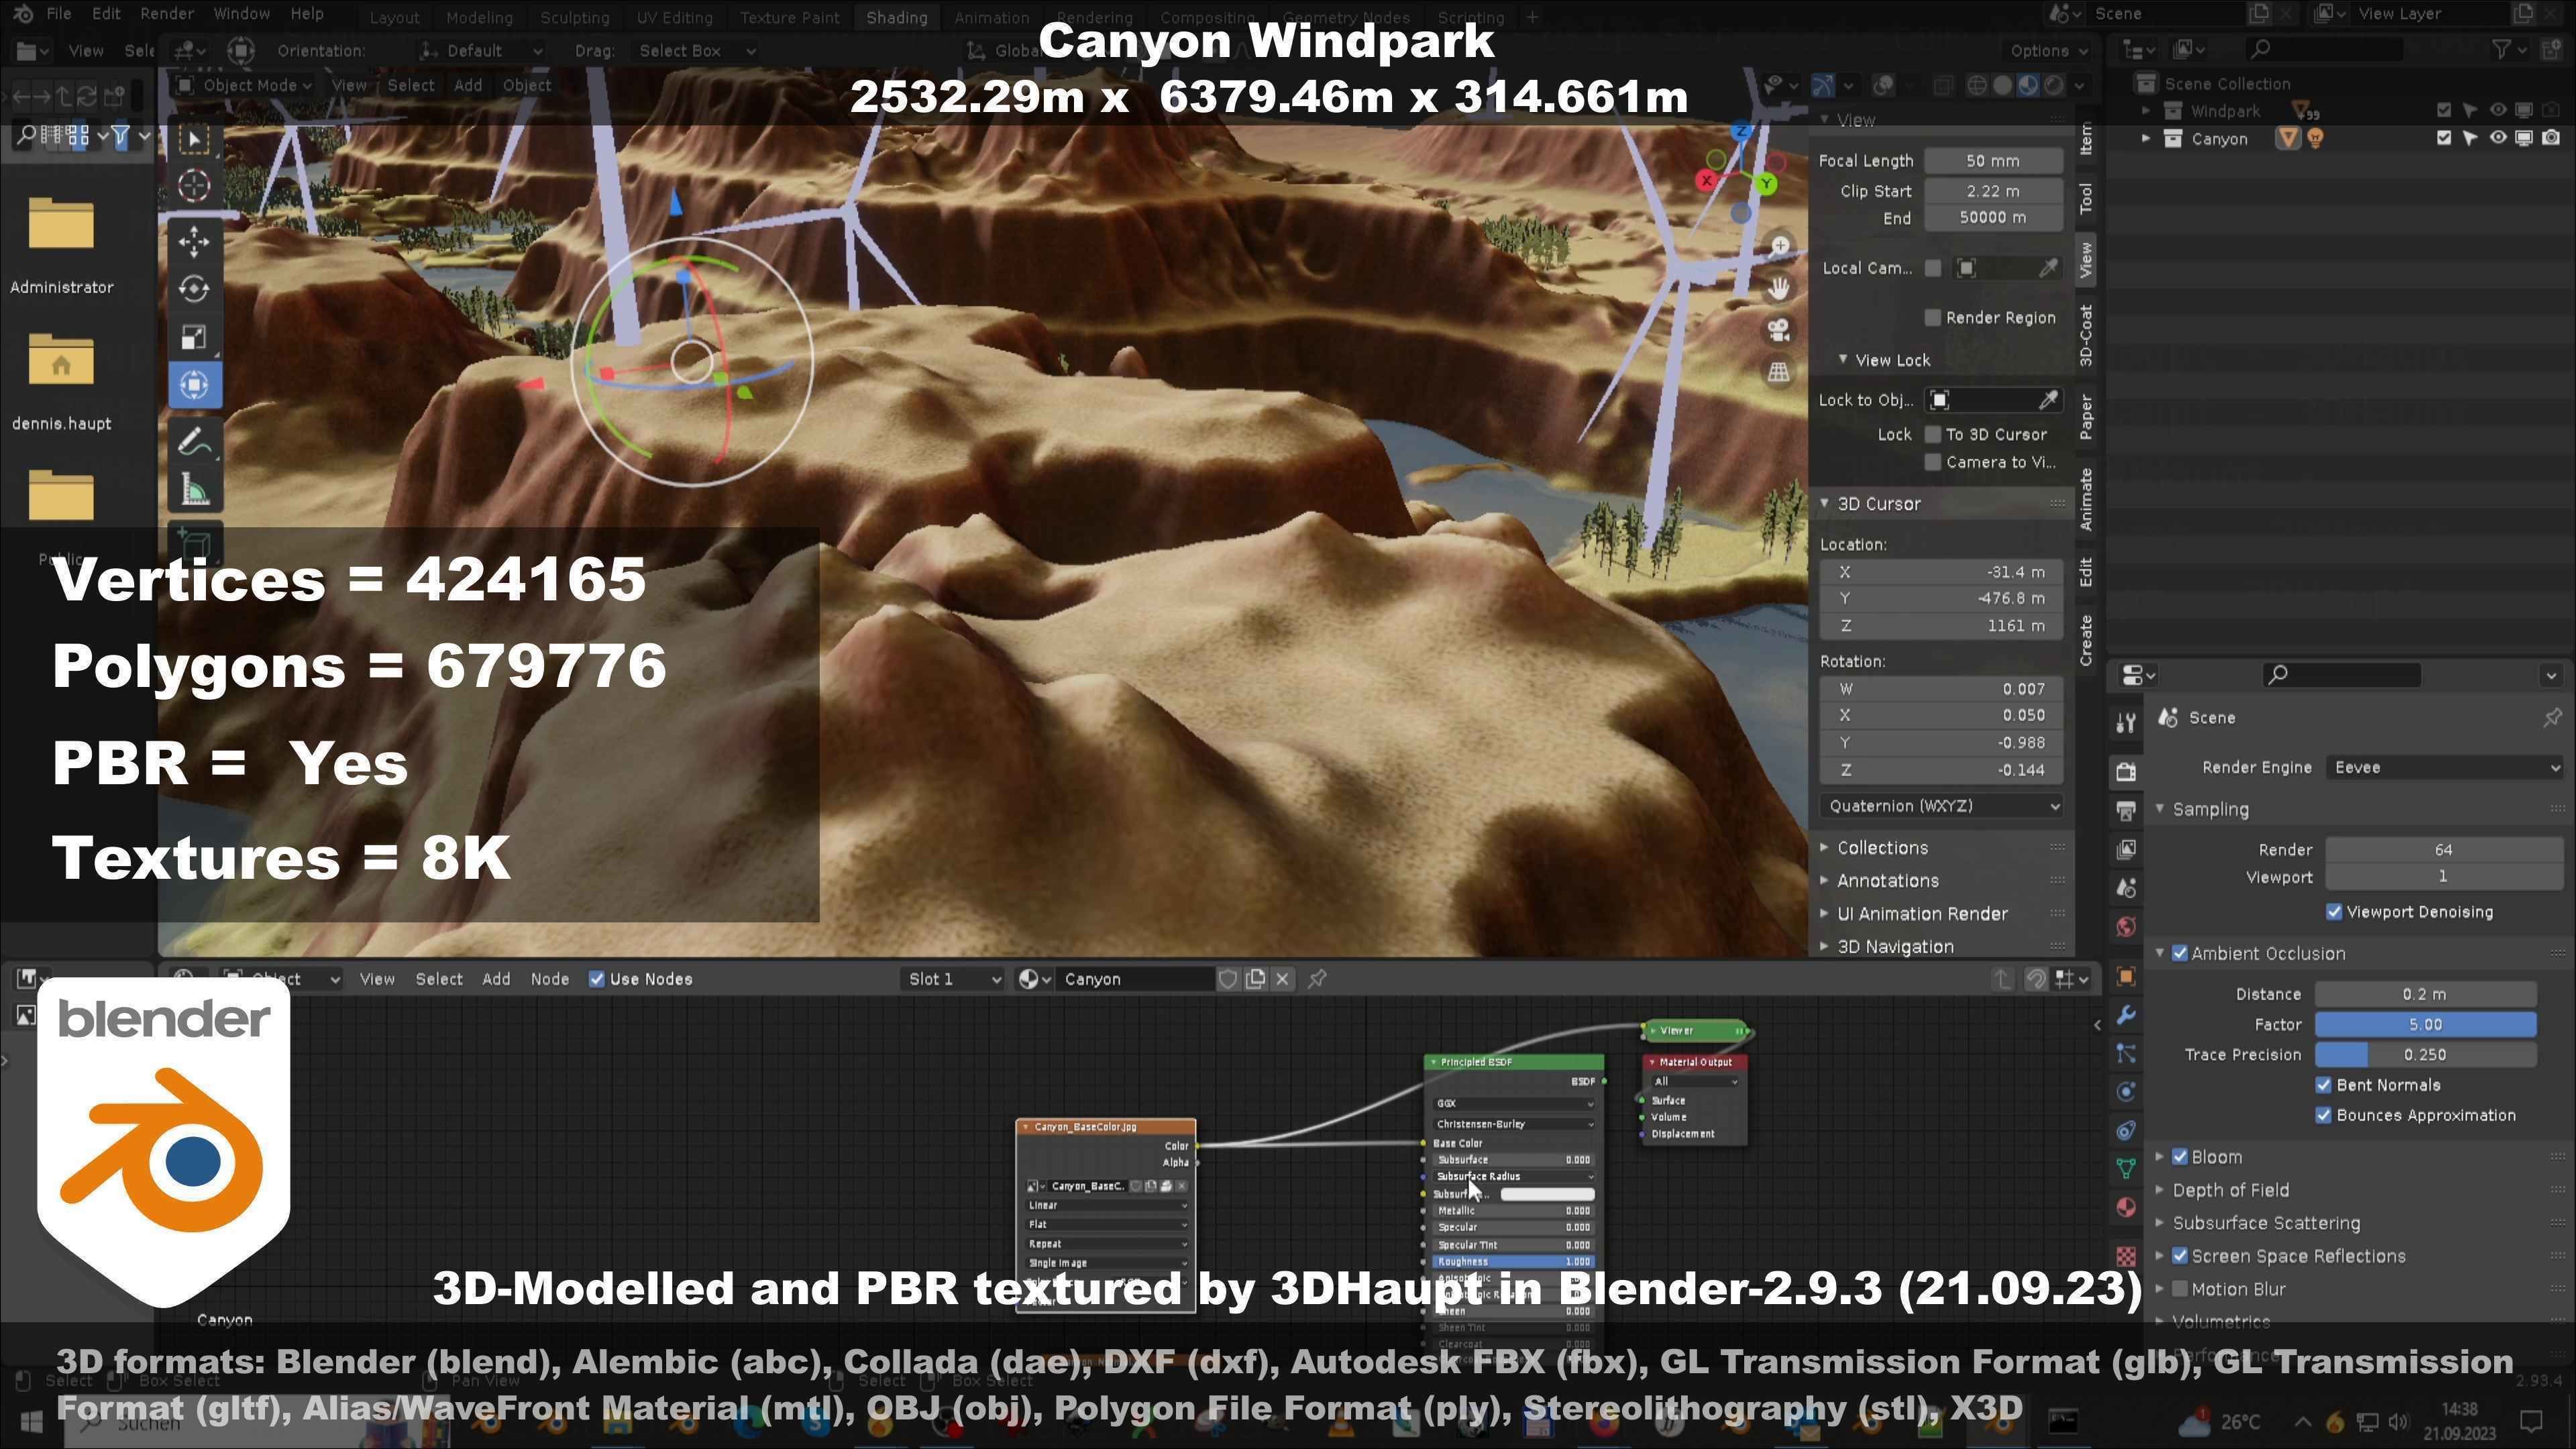Select the Measure tool icon
This screenshot has height=1449, width=2576.
[194, 490]
